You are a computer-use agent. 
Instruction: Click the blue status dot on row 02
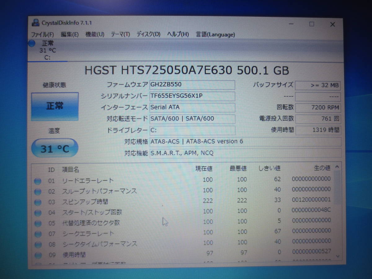tap(38, 192)
